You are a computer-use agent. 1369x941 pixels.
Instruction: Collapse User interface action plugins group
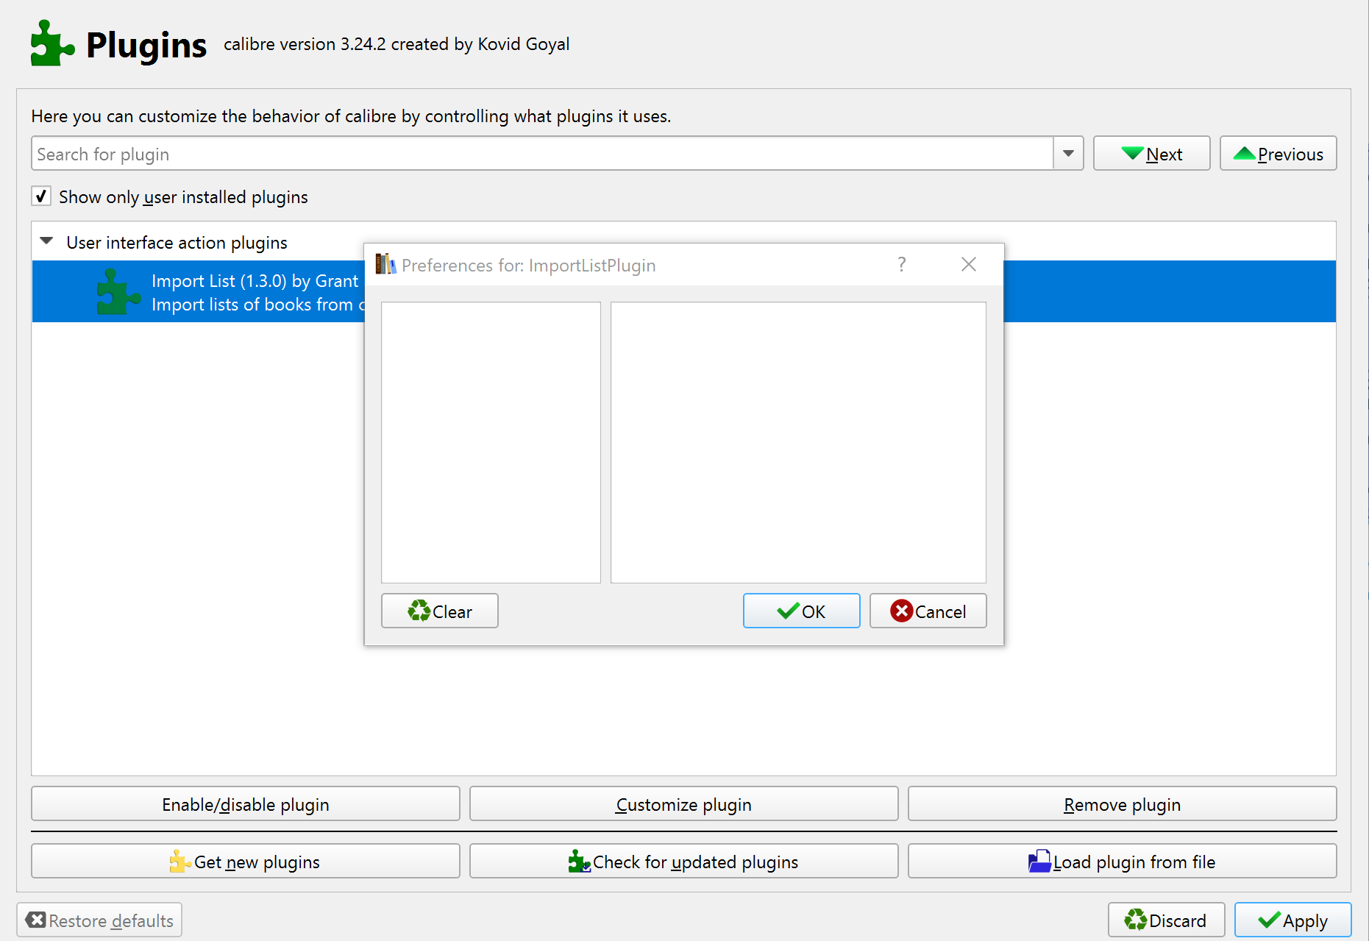[46, 241]
